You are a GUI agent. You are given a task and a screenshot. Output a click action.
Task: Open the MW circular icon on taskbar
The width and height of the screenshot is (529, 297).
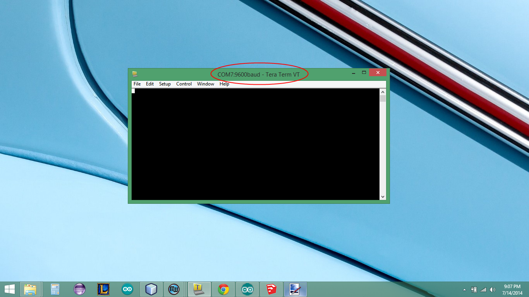click(x=174, y=289)
